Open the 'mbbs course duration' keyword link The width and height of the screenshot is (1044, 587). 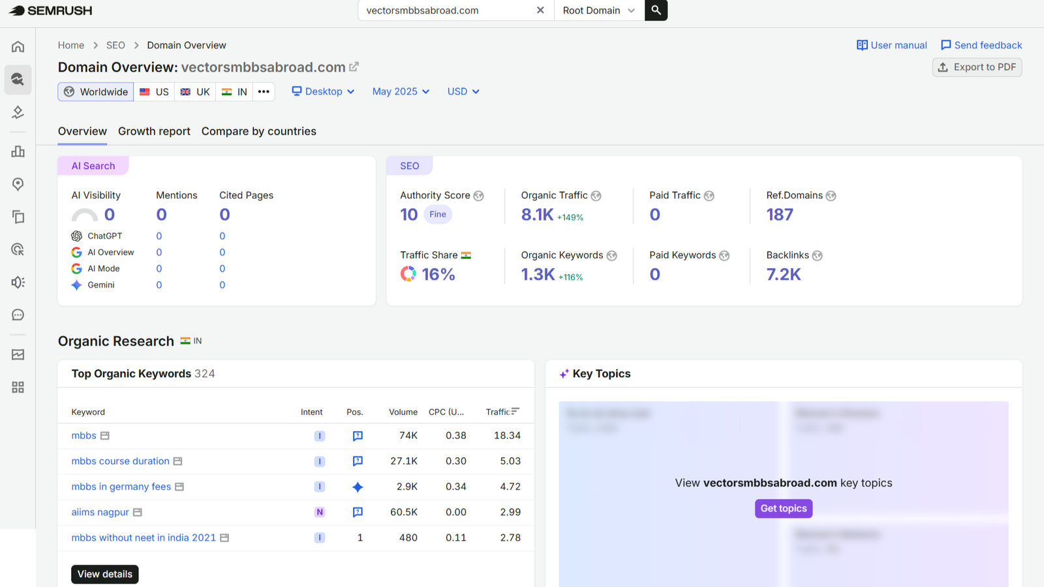[120, 461]
